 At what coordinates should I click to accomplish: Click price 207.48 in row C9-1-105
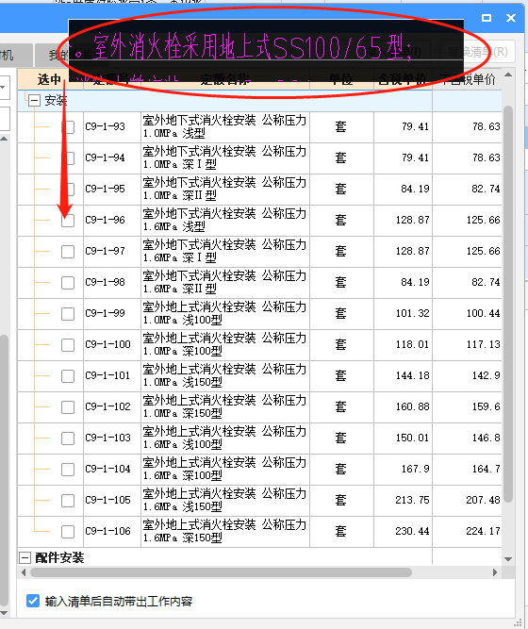click(x=483, y=500)
